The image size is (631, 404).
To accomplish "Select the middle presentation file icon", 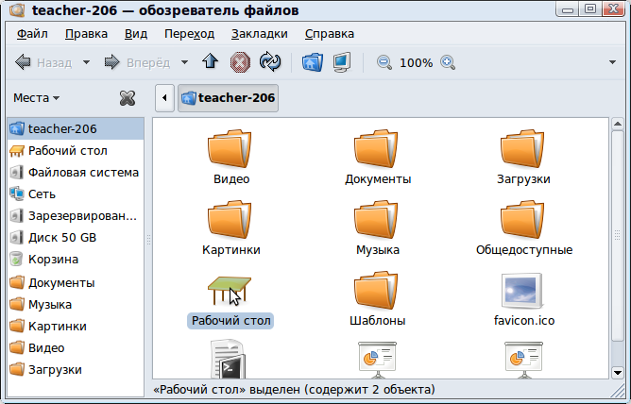I will (377, 360).
